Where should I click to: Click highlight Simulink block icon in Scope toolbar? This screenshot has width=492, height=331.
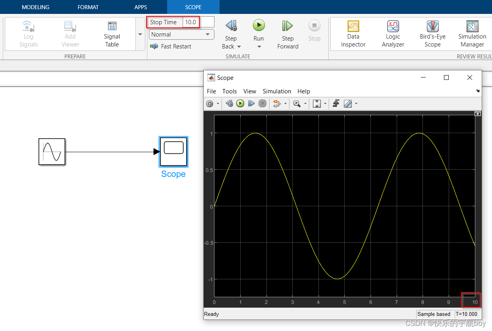[277, 104]
